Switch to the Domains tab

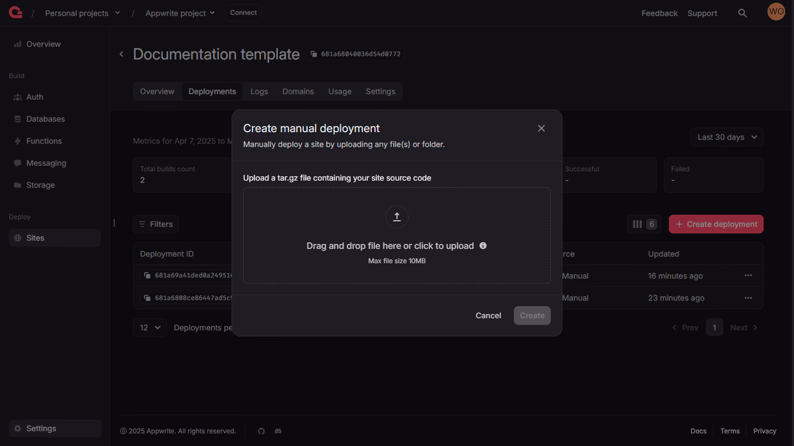298,92
